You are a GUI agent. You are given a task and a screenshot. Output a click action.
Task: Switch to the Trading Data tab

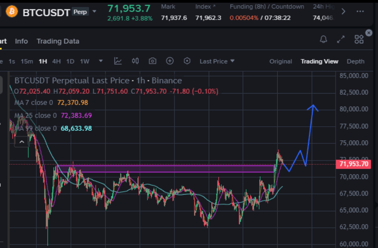tap(58, 41)
